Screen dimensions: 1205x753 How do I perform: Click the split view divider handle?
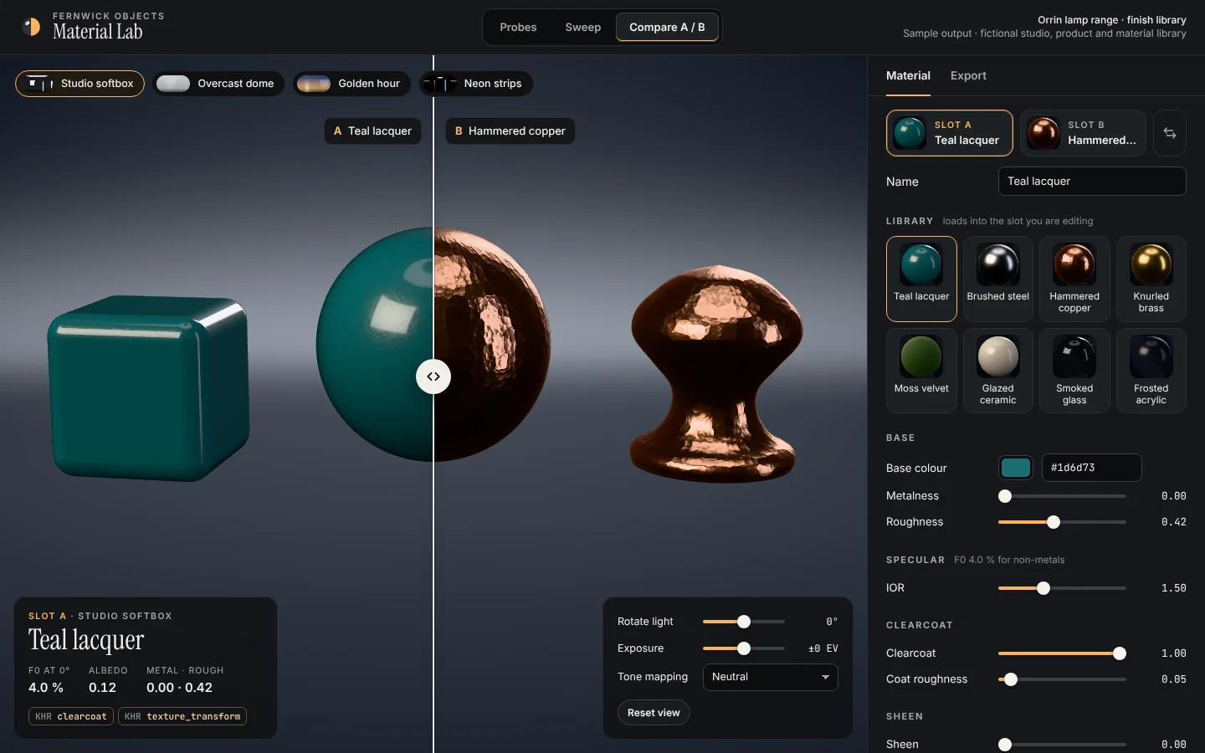[x=433, y=376]
